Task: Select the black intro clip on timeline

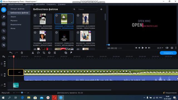Action: click(x=16, y=72)
